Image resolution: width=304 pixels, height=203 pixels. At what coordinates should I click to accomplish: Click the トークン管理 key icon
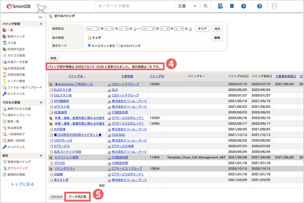pyautogui.click(x=4, y=81)
